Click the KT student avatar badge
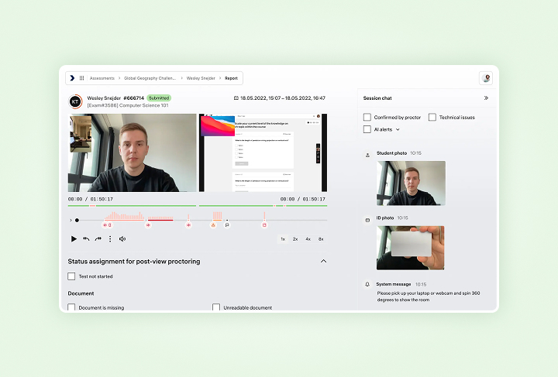The width and height of the screenshot is (558, 377). click(x=75, y=101)
